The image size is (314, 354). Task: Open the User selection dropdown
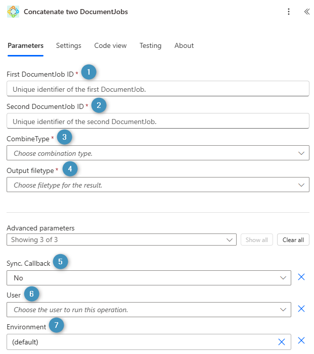pos(149,310)
